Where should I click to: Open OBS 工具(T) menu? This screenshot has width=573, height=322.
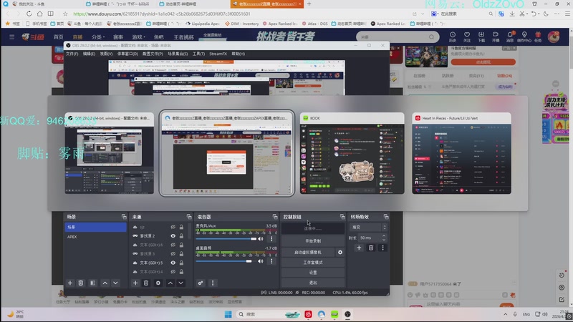click(198, 54)
